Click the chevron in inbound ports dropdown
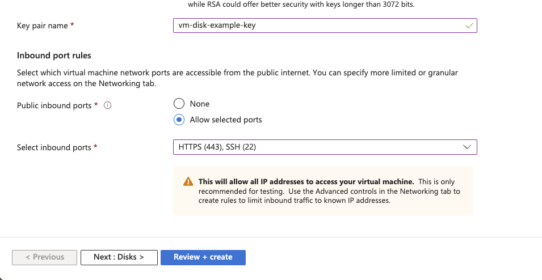 pos(467,147)
